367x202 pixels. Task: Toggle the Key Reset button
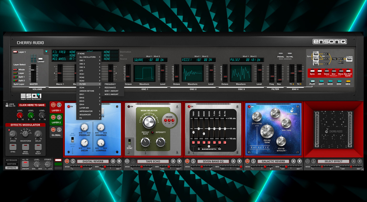[38, 147]
